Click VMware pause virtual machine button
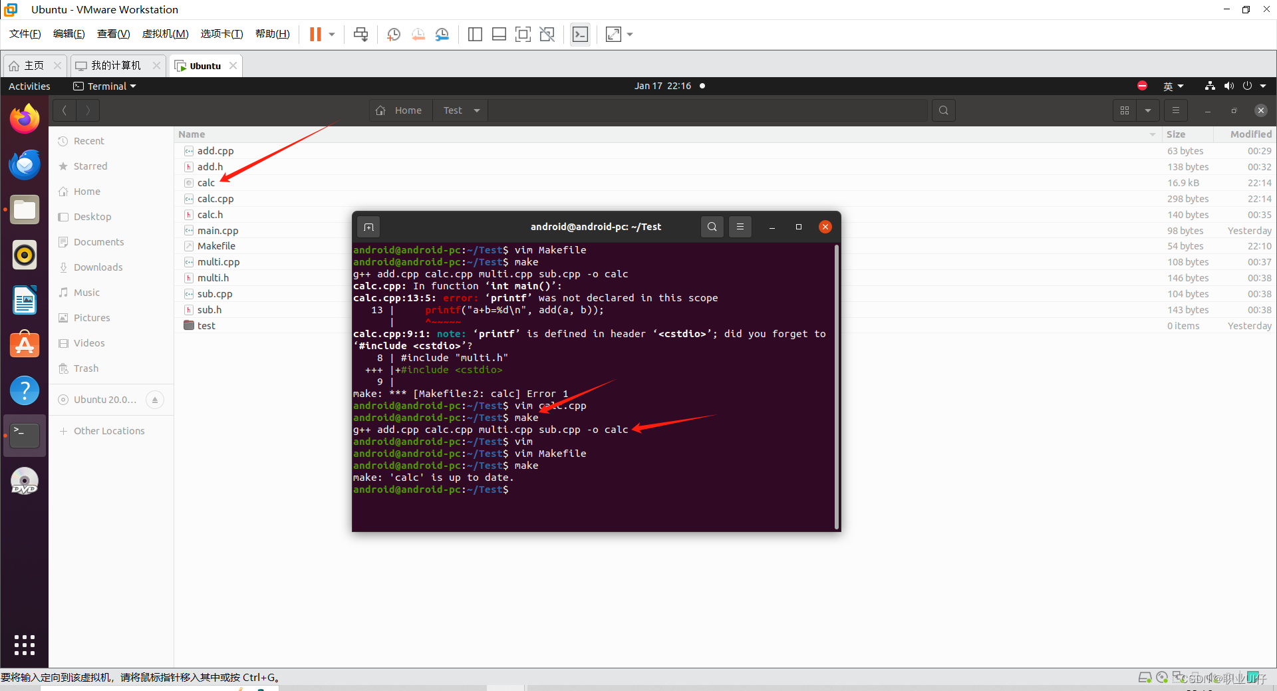 315,34
